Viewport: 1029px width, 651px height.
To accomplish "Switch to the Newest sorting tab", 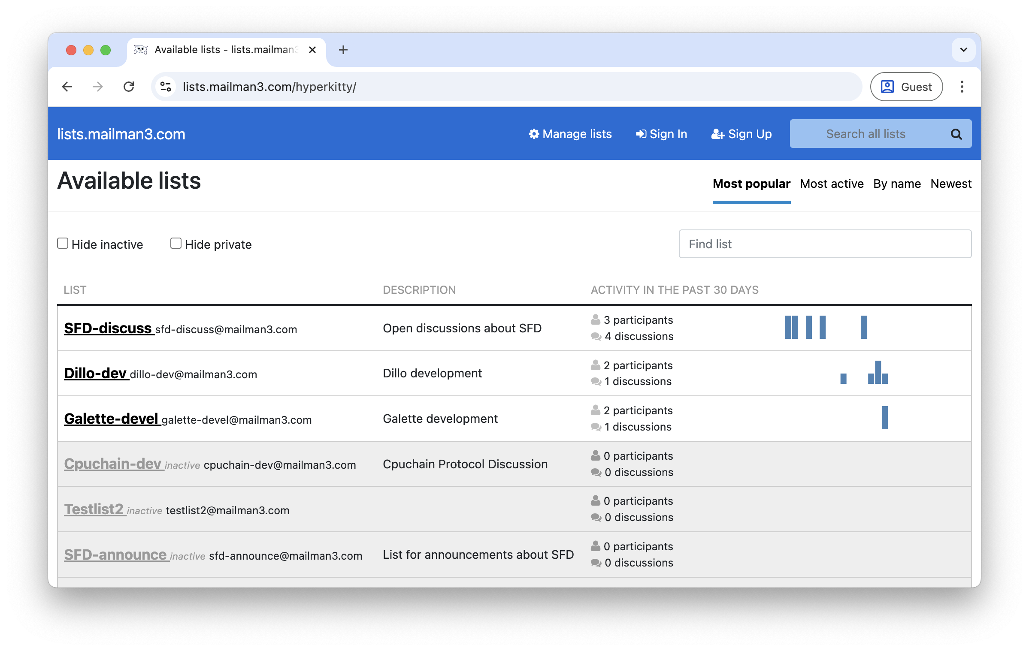I will point(951,184).
